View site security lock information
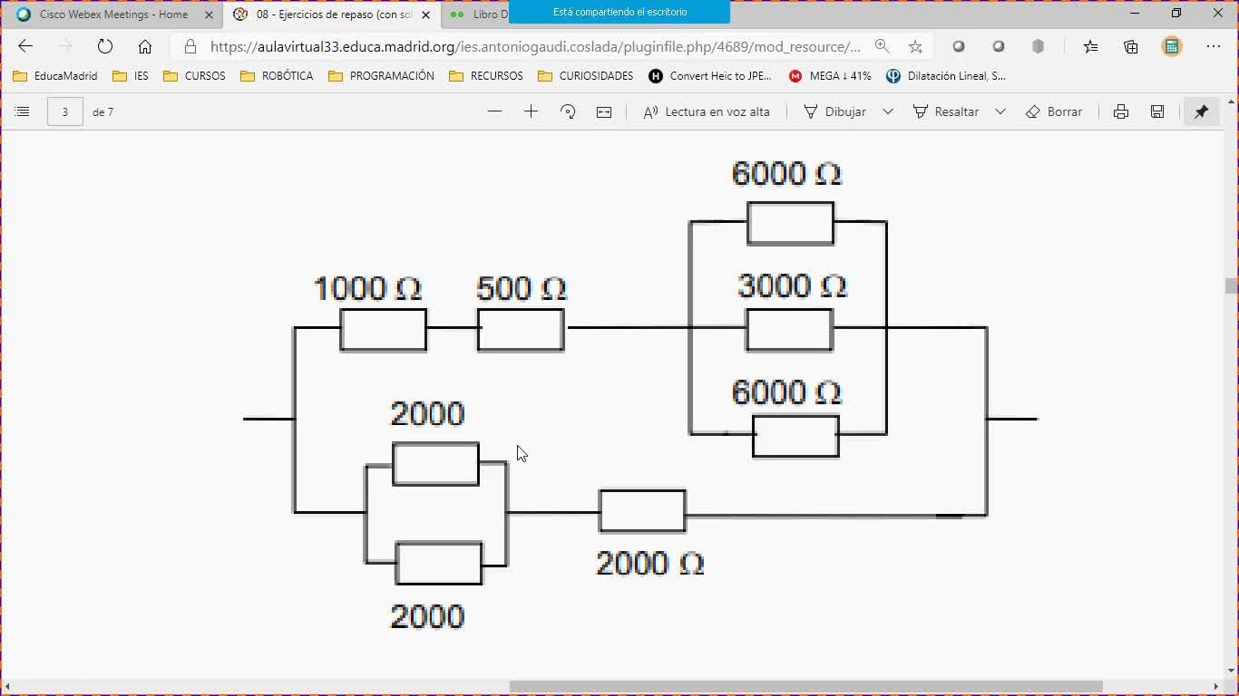The image size is (1239, 696). [x=190, y=46]
